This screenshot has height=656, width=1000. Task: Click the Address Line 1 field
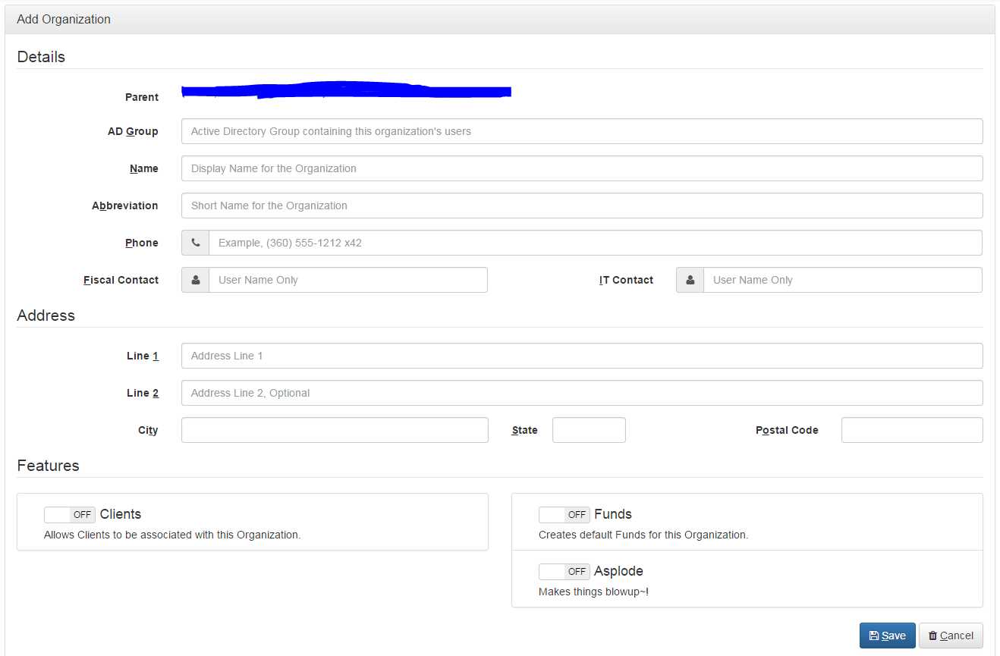pos(582,356)
